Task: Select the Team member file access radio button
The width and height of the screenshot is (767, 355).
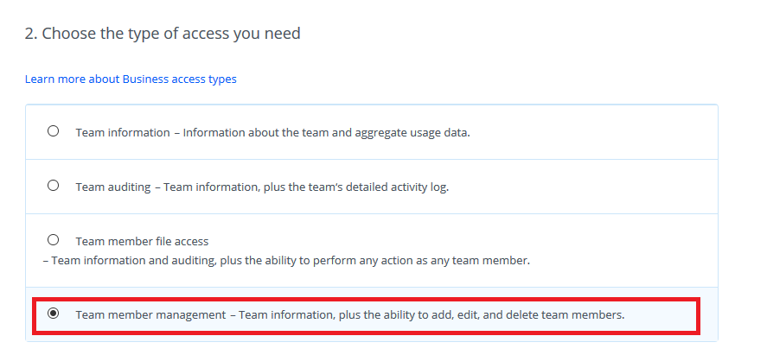Action: (x=54, y=240)
